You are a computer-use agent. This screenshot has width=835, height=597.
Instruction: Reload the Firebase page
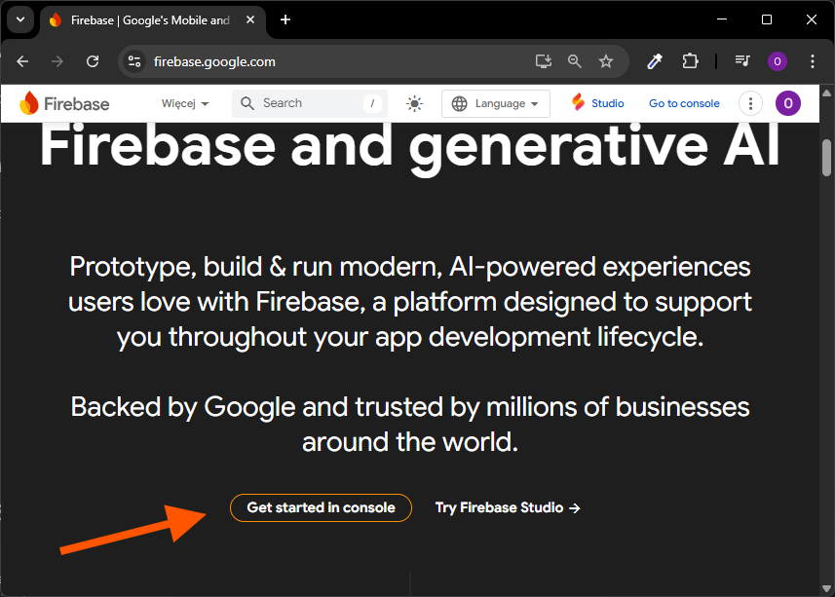pos(93,61)
